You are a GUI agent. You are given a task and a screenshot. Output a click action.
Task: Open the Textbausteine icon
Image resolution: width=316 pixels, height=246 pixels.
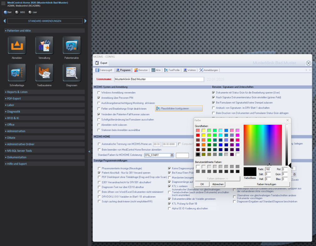pos(44,73)
